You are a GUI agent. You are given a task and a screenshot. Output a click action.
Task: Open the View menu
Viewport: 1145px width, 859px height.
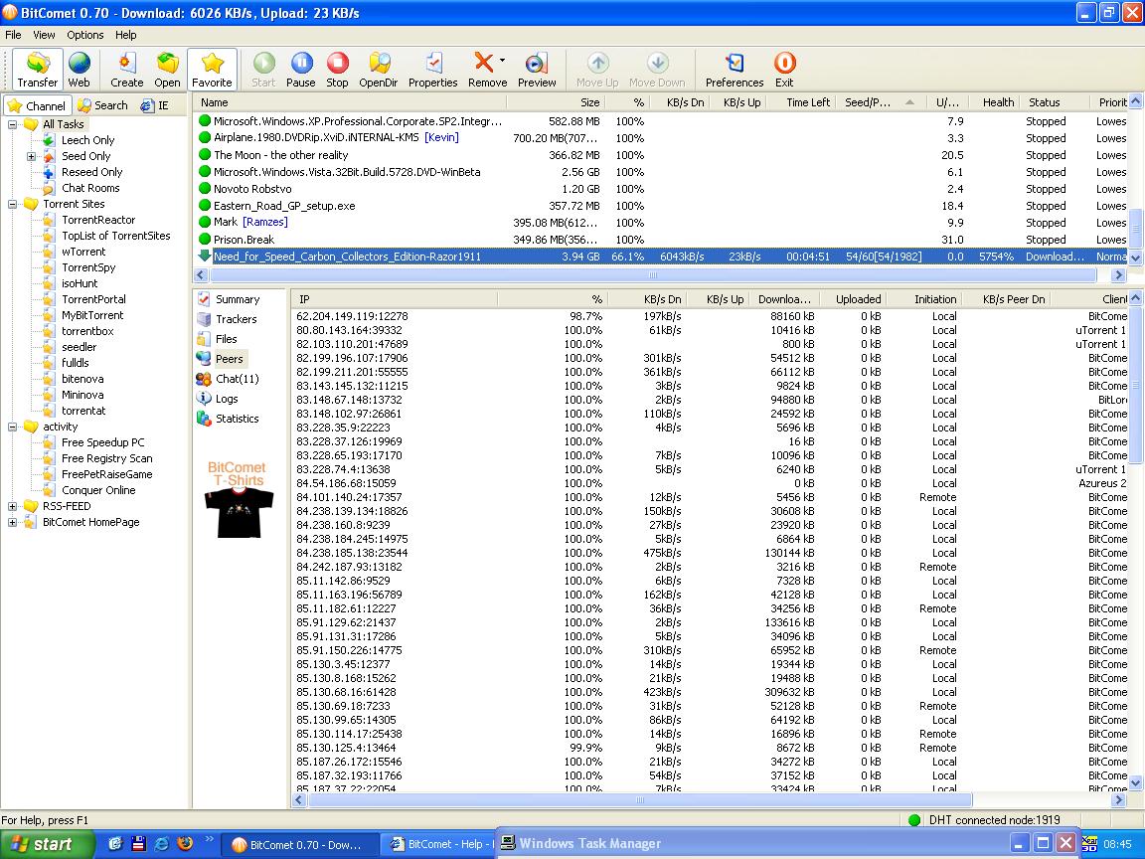click(44, 35)
